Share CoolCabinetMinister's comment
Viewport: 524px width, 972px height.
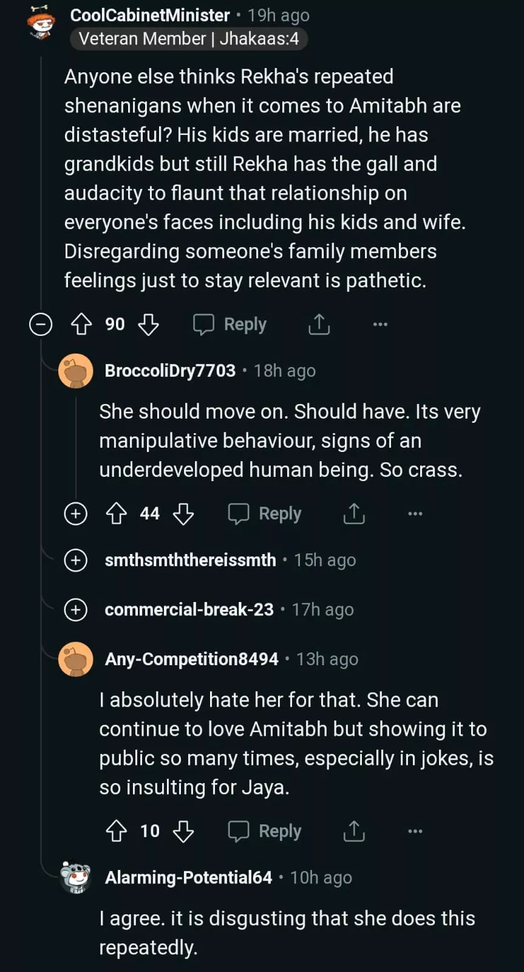click(319, 324)
